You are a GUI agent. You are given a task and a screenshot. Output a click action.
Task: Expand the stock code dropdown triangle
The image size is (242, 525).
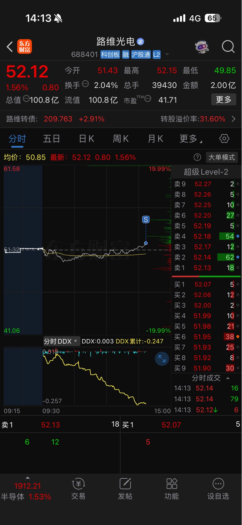pos(167,55)
